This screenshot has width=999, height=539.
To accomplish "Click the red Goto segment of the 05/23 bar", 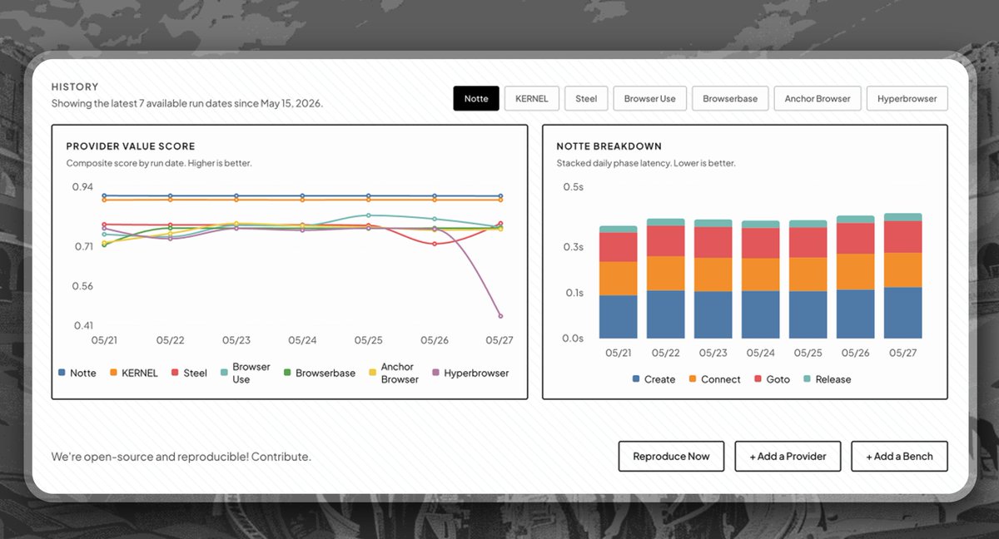I will (x=713, y=242).
